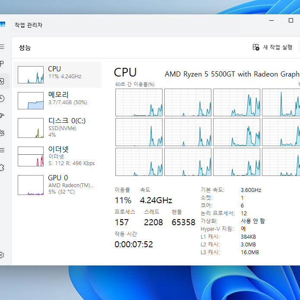
Task: Click the processes count 157
Action: pyautogui.click(x=121, y=222)
